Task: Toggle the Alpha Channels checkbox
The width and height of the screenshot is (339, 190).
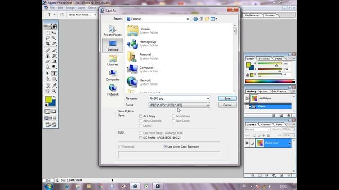Action: (x=141, y=121)
